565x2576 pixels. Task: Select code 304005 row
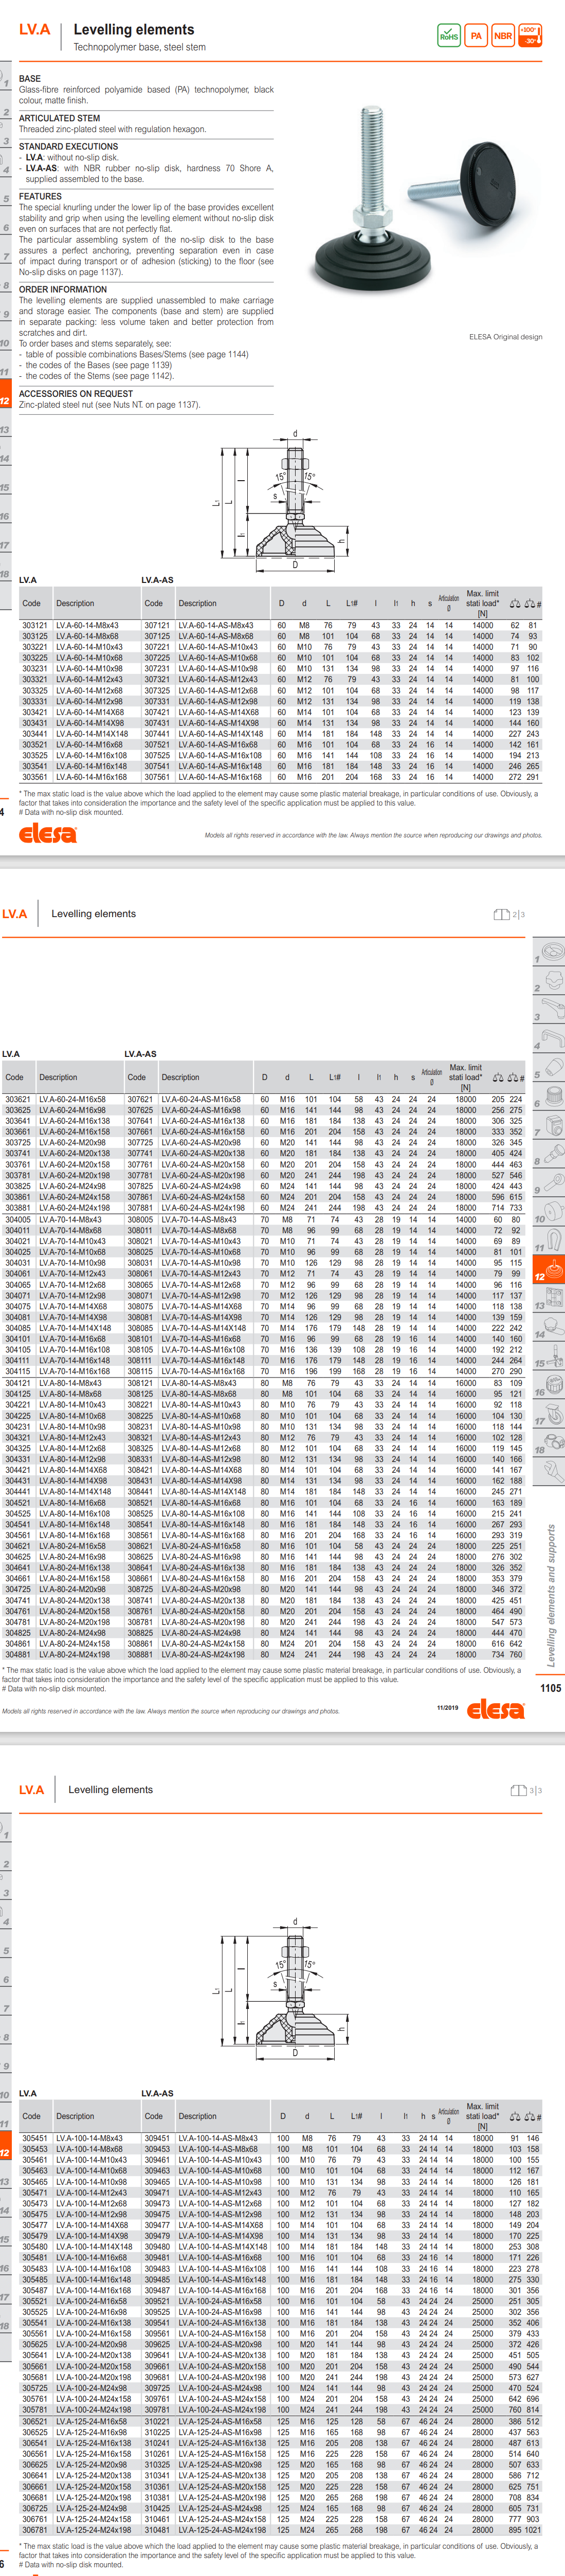pos(264,1219)
